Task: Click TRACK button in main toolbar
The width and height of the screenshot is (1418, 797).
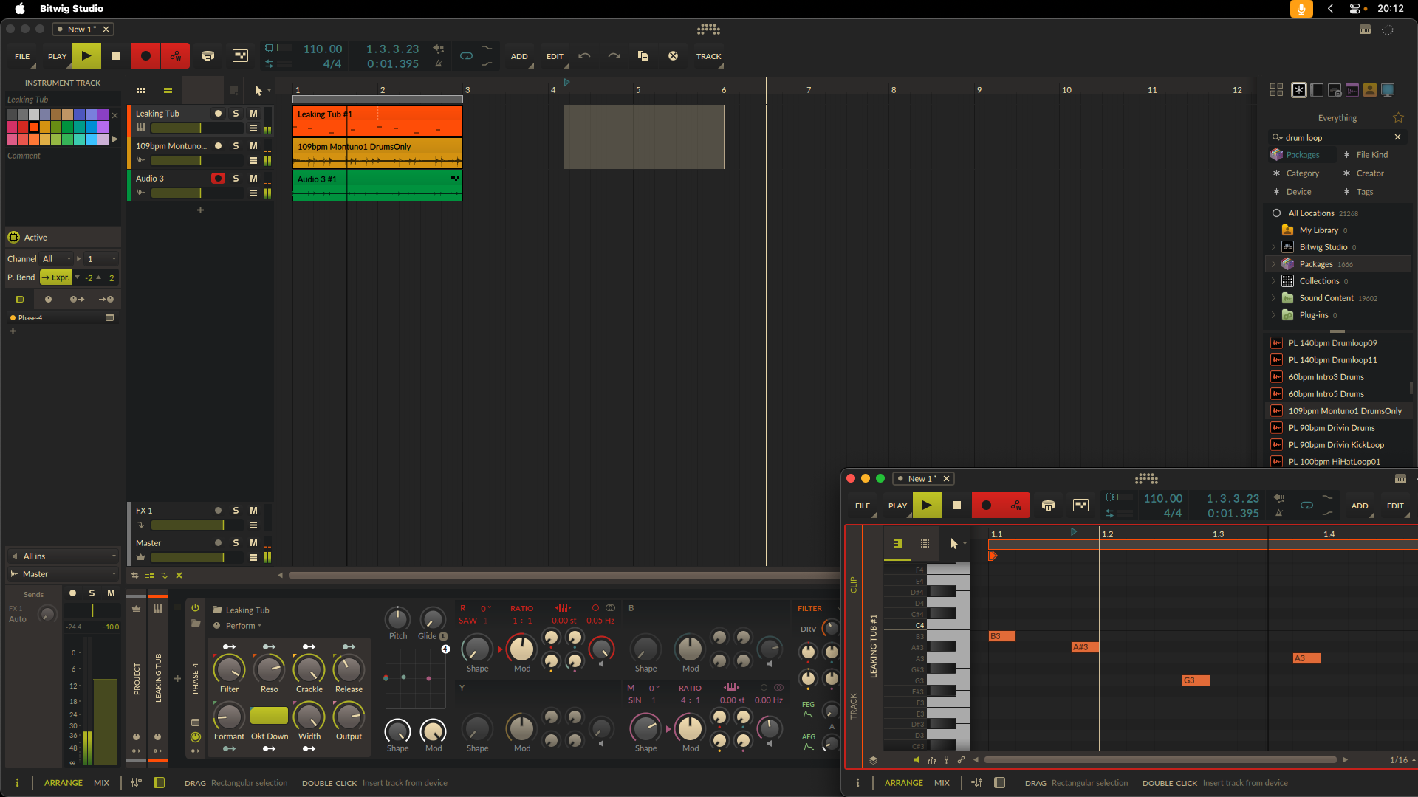Action: click(x=709, y=55)
